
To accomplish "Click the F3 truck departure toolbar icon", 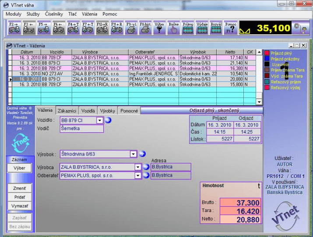I will coord(29,28).
